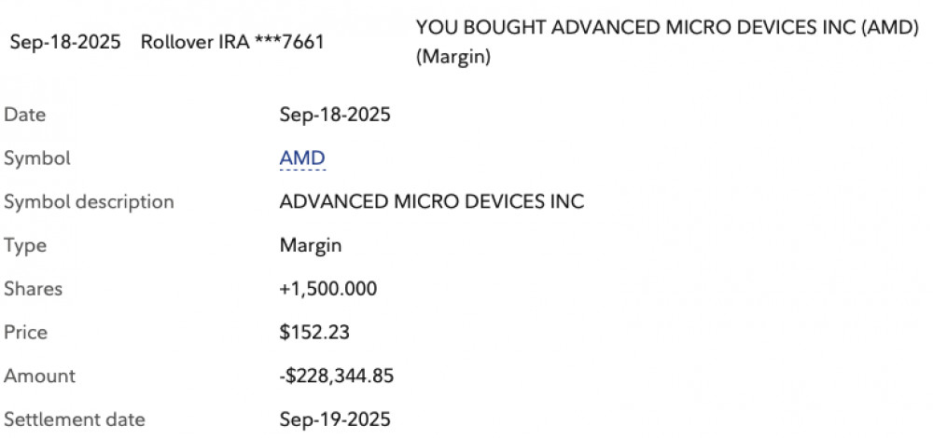Click the Type field label
This screenshot has width=933, height=438.
[x=25, y=246]
